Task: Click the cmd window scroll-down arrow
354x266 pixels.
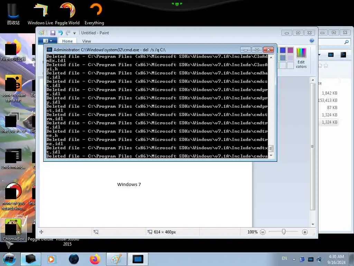Action: (271, 156)
